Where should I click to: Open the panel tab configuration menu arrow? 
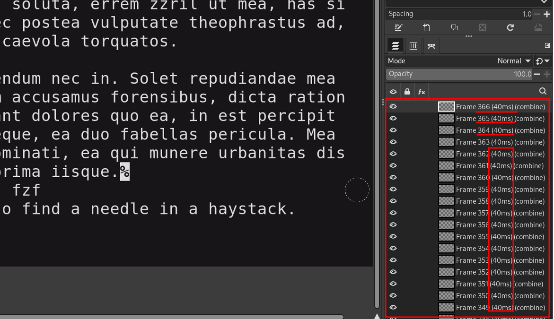[547, 45]
